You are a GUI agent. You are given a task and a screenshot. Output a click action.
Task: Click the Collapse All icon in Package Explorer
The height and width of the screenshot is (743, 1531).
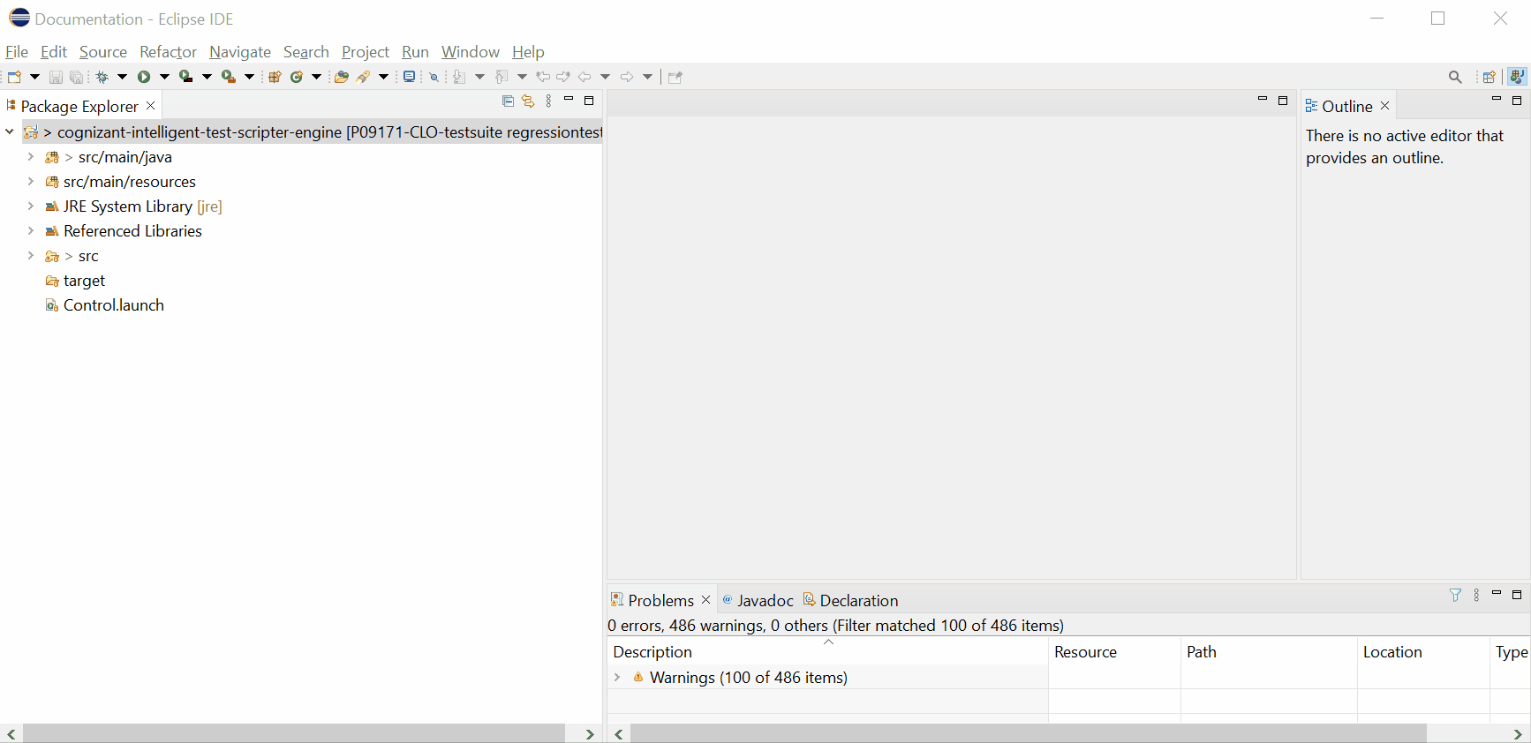[x=508, y=101]
